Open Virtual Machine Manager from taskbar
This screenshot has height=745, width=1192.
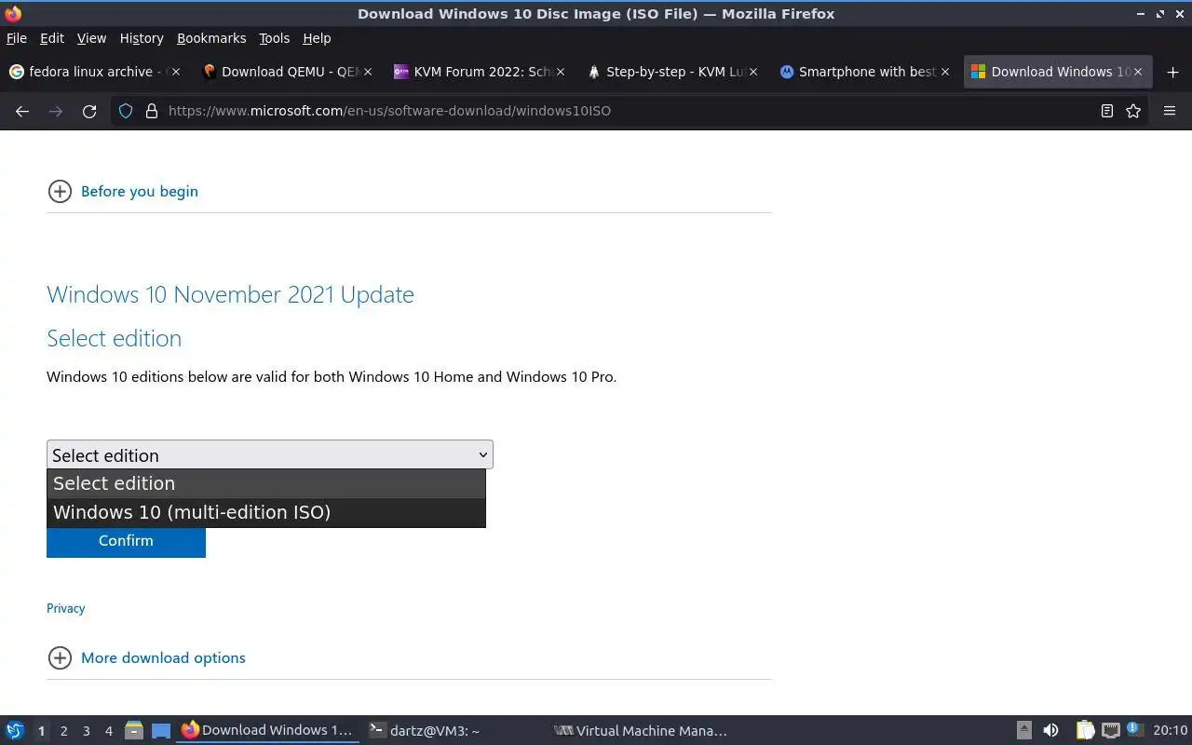pos(641,730)
